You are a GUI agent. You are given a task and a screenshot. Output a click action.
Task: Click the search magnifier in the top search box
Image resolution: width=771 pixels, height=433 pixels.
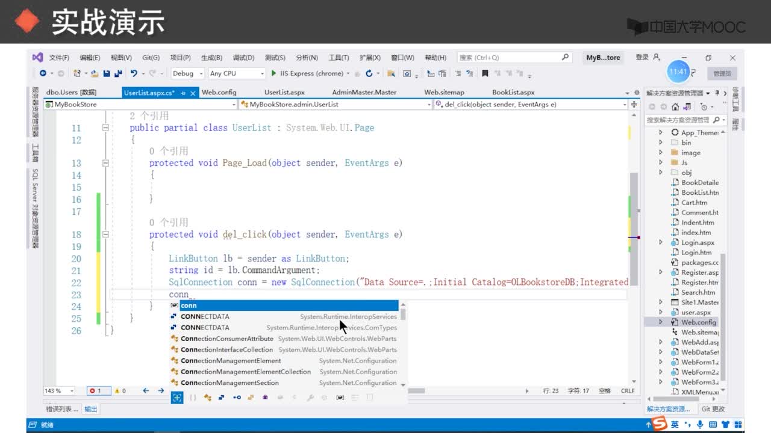point(565,57)
